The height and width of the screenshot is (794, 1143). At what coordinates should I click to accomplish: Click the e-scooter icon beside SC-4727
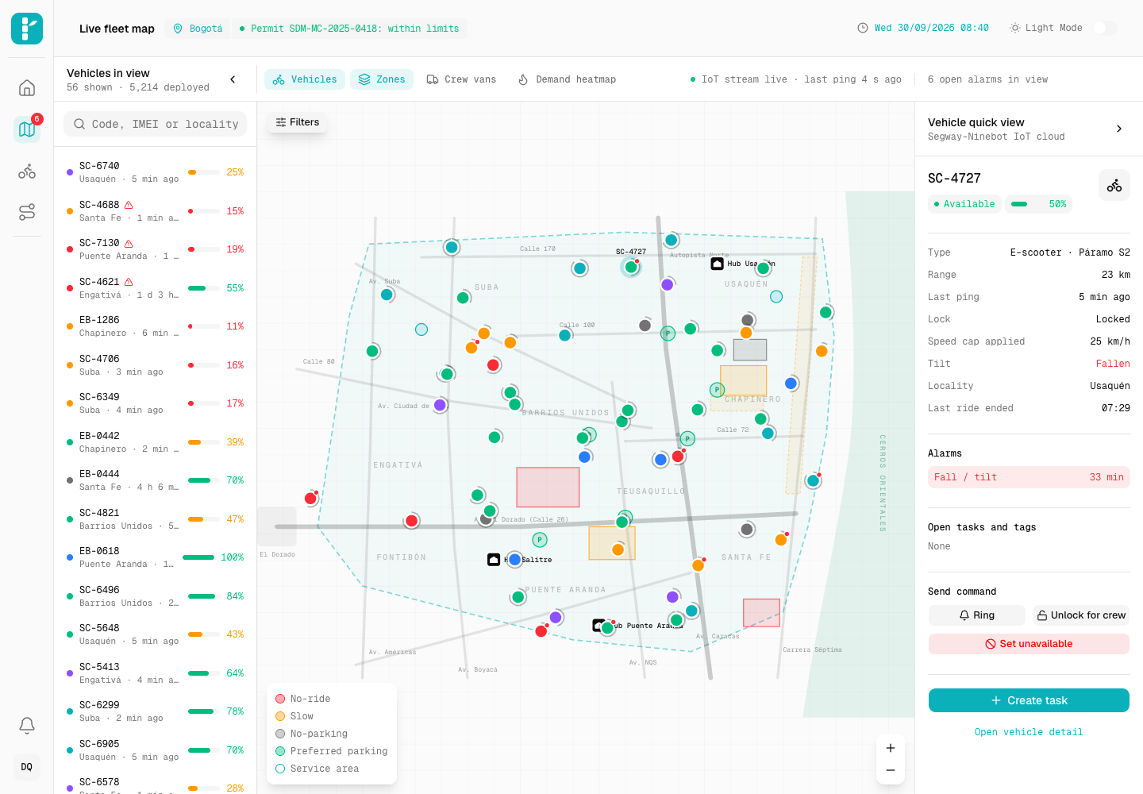point(1114,185)
